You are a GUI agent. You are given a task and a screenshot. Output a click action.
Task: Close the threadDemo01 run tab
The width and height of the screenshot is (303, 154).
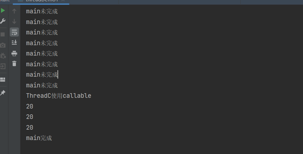tap(63, 1)
